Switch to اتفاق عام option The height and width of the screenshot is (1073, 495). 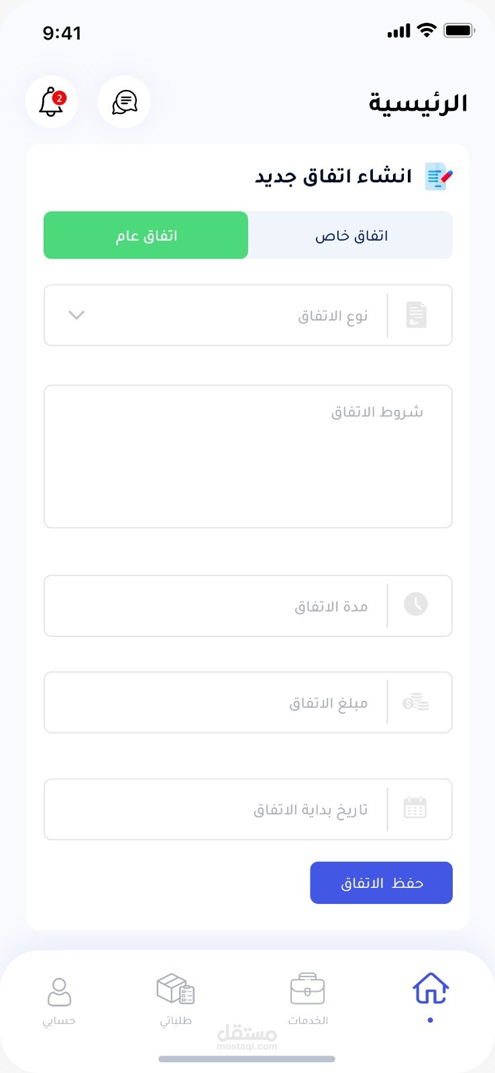click(146, 235)
